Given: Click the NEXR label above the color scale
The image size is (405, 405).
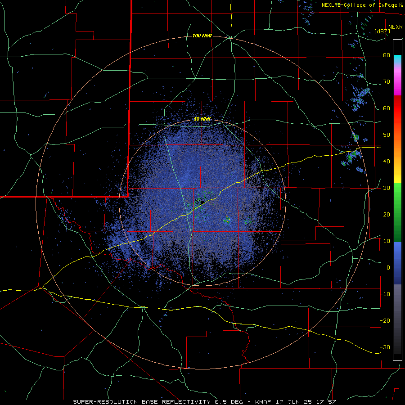Looking at the screenshot, I should [395, 27].
